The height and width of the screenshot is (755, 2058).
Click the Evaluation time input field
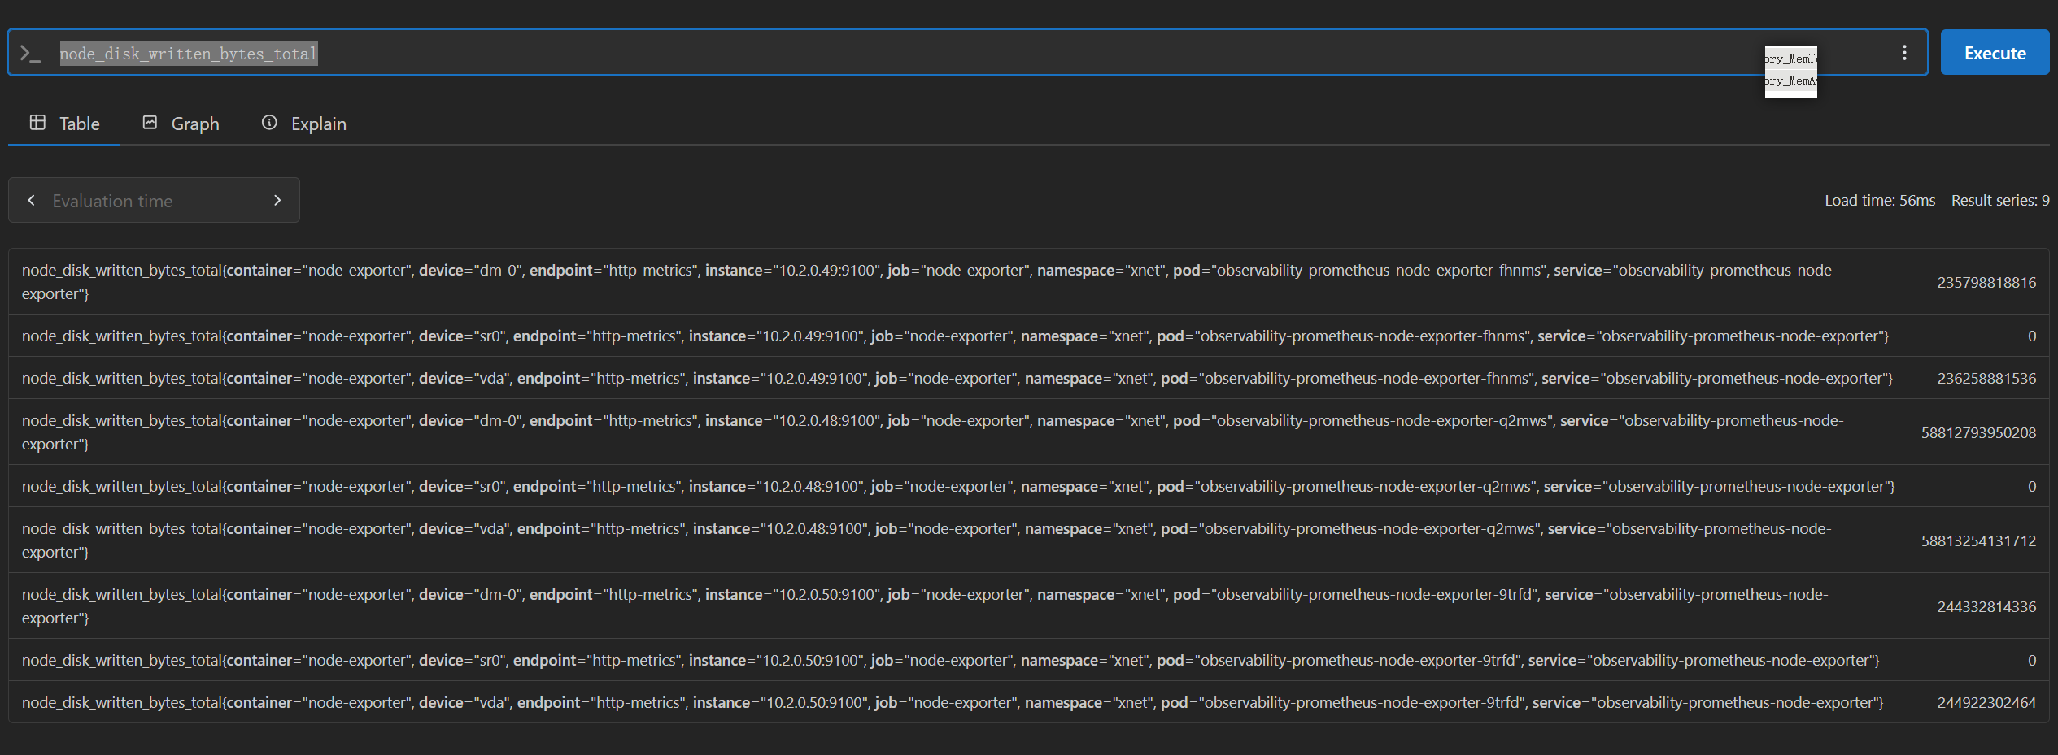point(155,201)
